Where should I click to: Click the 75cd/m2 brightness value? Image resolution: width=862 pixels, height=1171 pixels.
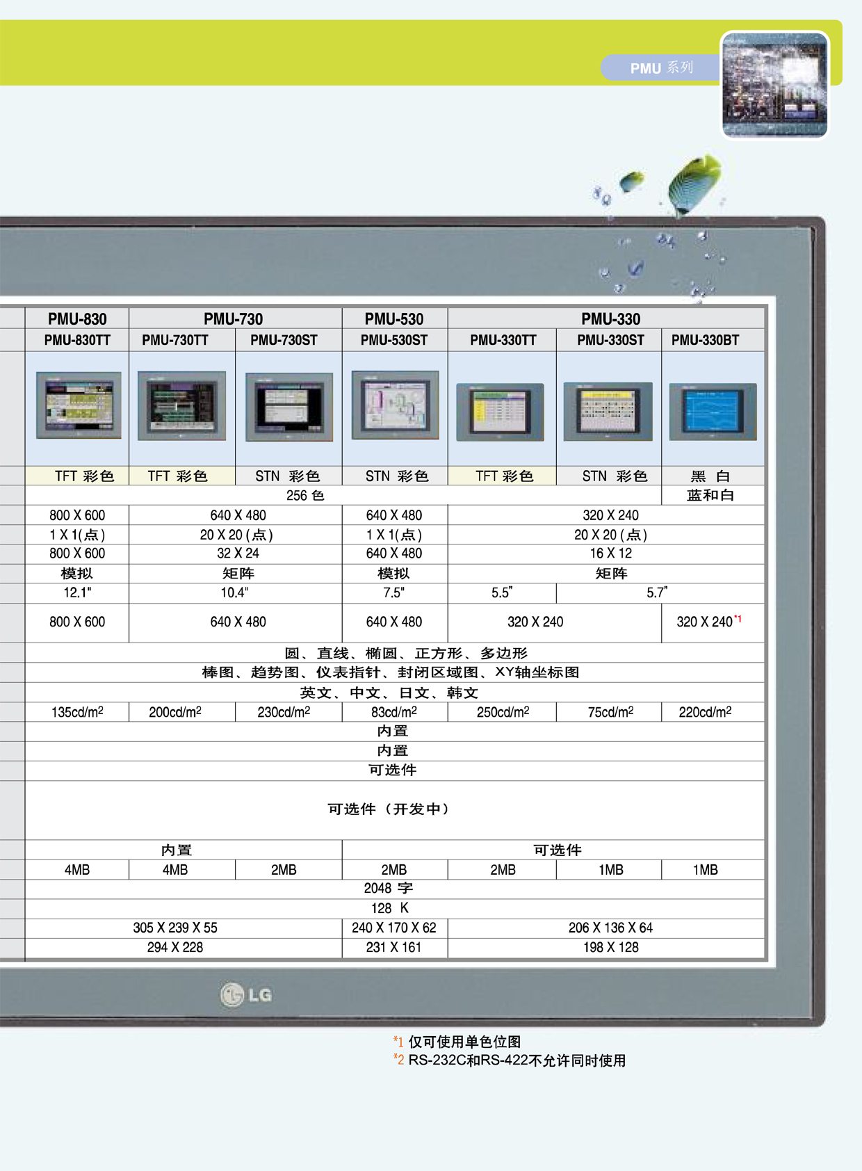coord(610,712)
